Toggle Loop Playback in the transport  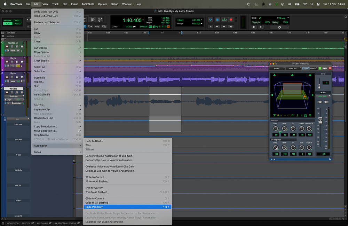(224, 20)
